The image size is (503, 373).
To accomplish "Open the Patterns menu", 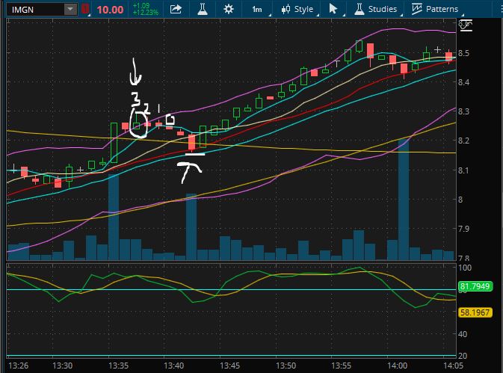I will (x=442, y=9).
